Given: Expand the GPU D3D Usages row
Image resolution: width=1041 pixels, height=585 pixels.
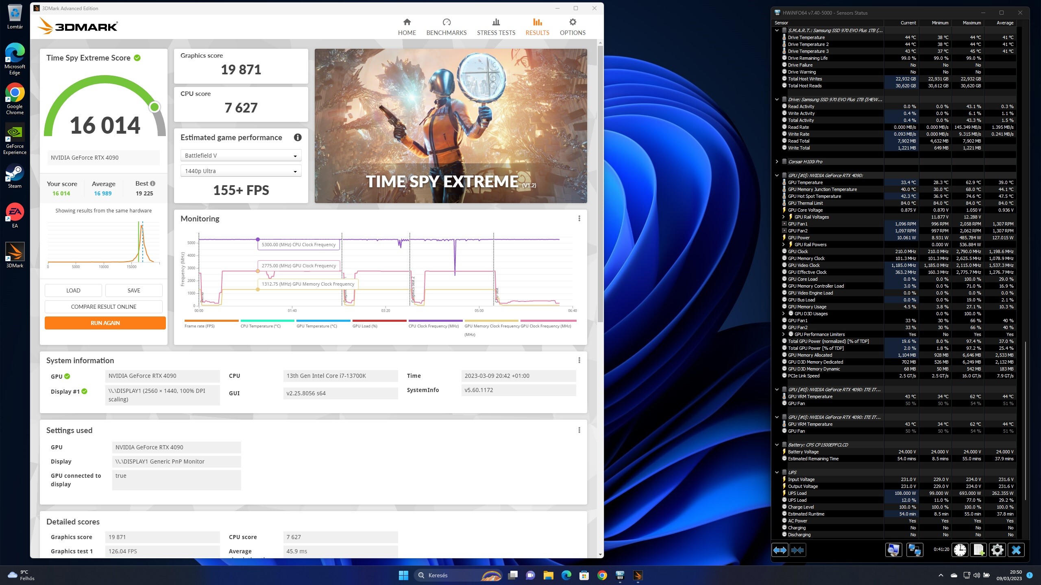Looking at the screenshot, I should point(784,314).
